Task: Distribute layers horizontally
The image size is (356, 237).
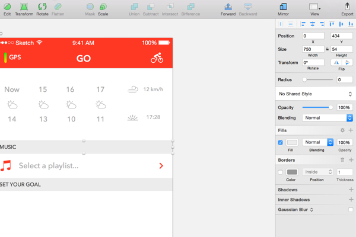Action: pyautogui.click(x=281, y=24)
